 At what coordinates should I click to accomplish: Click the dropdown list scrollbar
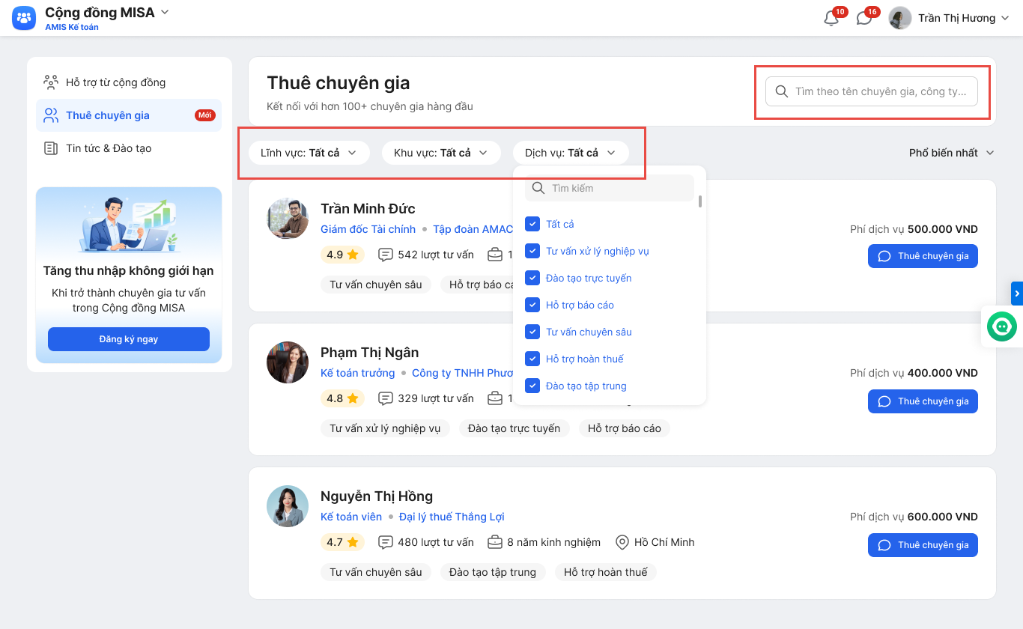click(x=700, y=201)
